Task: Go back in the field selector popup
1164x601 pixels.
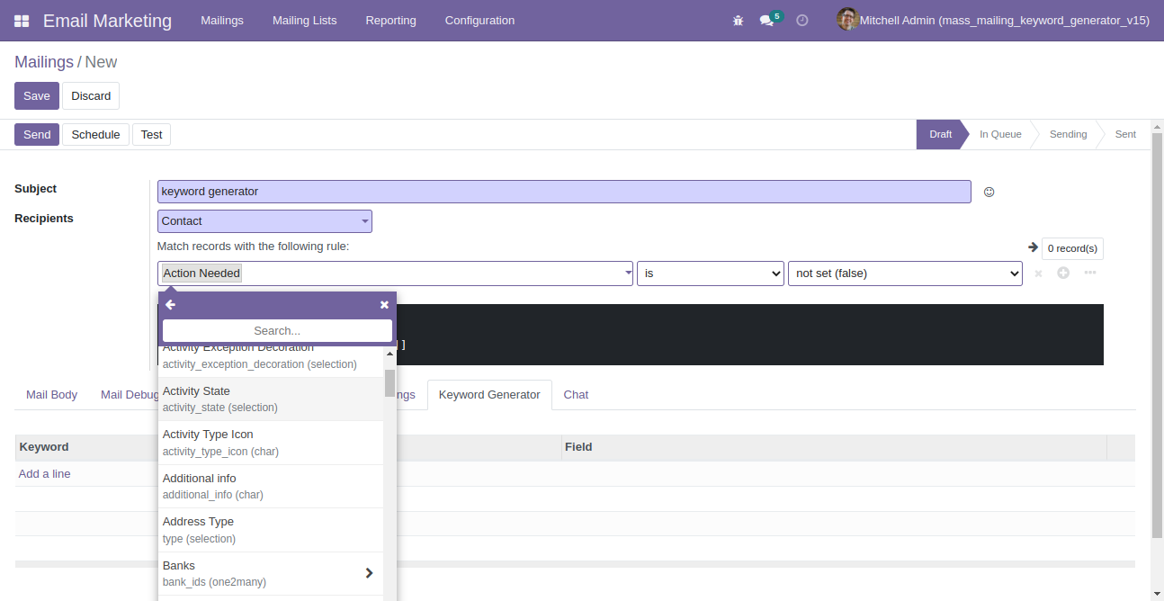Action: [171, 305]
